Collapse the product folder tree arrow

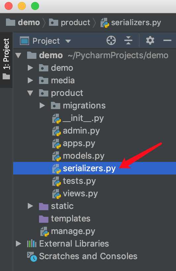click(x=30, y=93)
